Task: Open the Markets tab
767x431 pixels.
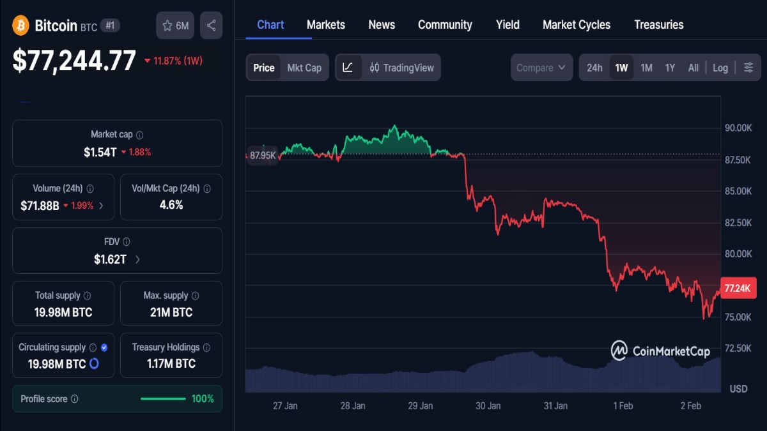Action: 326,25
